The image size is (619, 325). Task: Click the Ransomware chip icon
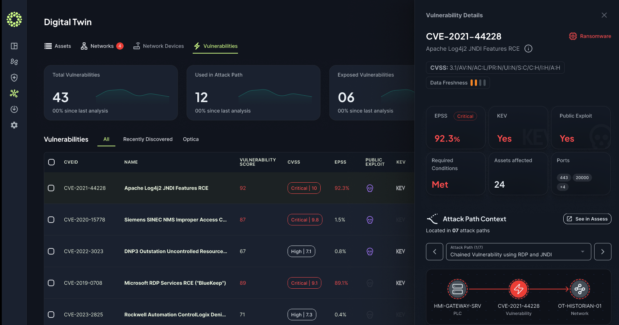[573, 36]
